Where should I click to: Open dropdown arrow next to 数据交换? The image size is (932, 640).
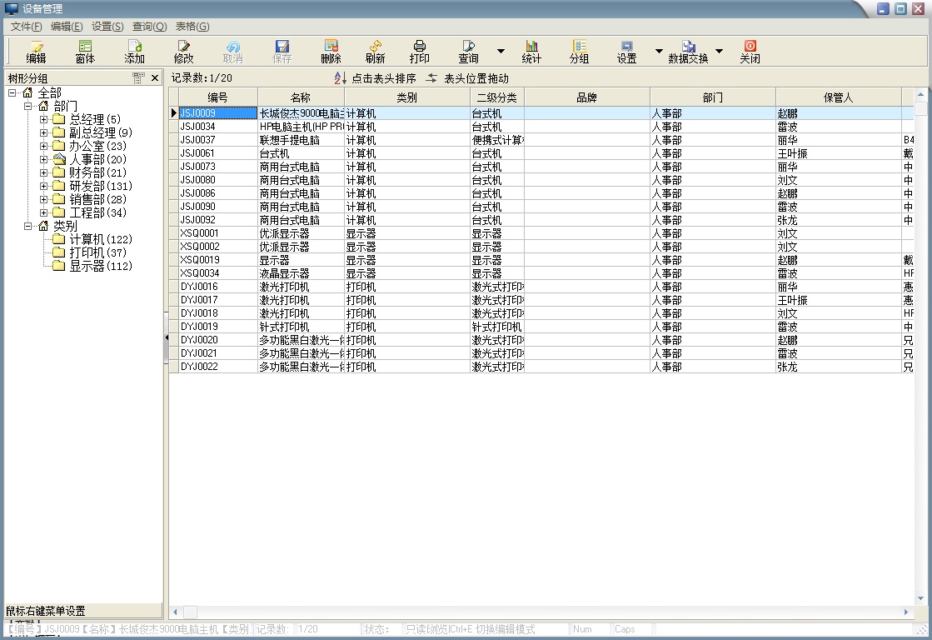(720, 51)
